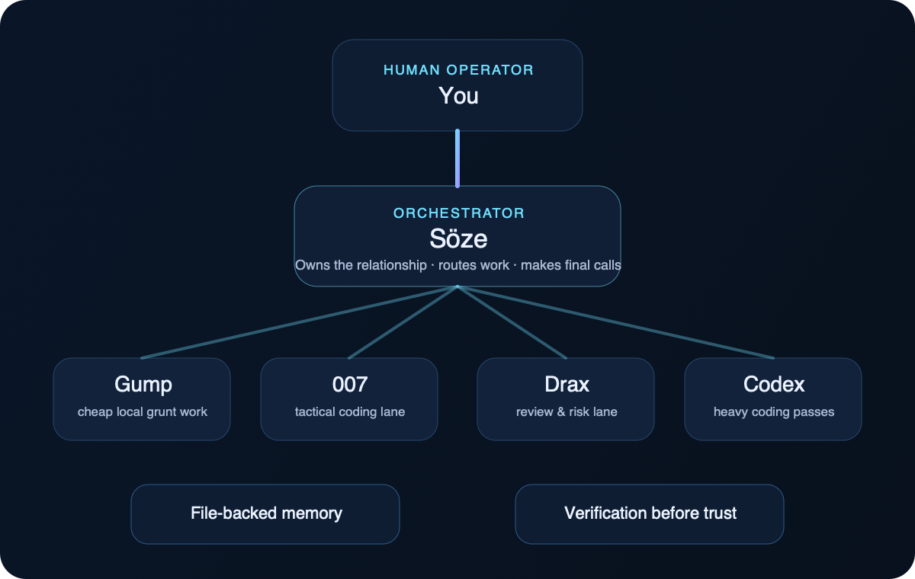
Task: Click the "heavy coding passes" subtitle
Action: pos(773,411)
